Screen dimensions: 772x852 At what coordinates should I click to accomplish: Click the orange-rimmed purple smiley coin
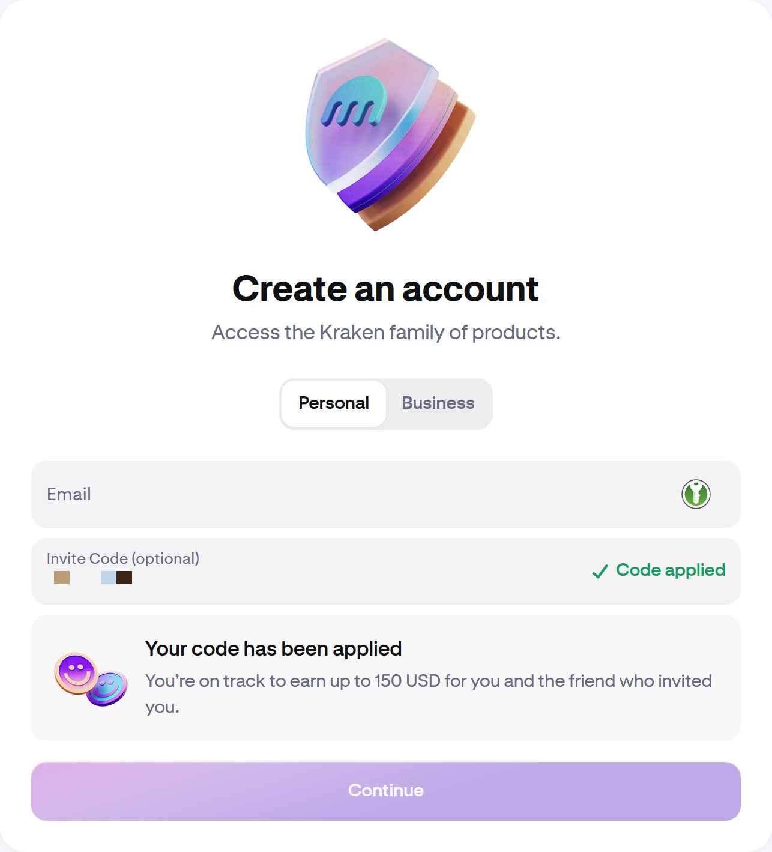click(76, 672)
